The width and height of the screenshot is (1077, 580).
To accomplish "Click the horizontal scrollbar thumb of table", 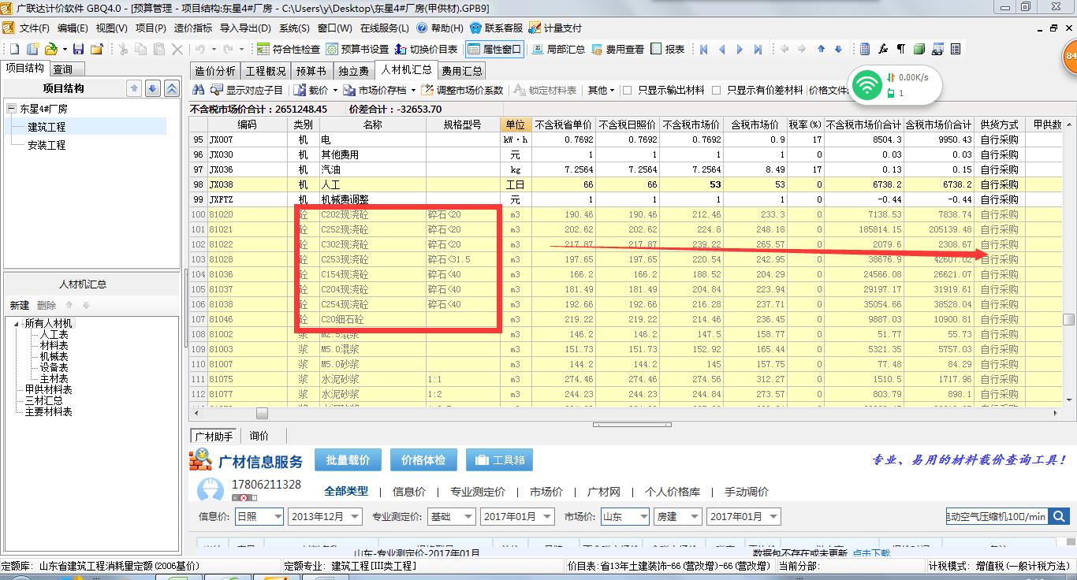I will click(x=262, y=413).
